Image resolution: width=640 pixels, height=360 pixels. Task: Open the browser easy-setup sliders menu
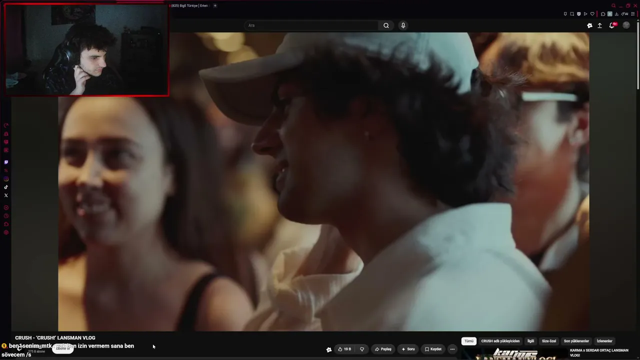tap(633, 14)
